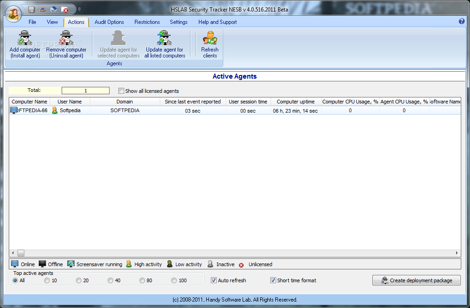Select the 100 top active agents radio
The width and height of the screenshot is (470, 308).
click(174, 280)
